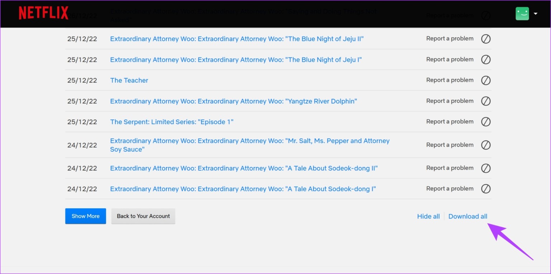
Task: Report a problem for "The Teacher"
Action: (449, 80)
